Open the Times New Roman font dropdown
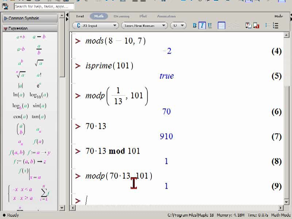Image resolution: width=292 pixels, height=219 pixels. coord(144,26)
